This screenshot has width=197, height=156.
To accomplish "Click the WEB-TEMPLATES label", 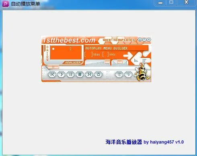I will tap(119, 40).
